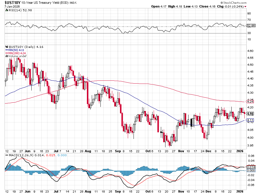Click the 4.24 red MA price tag
The image size is (259, 194).
(x=249, y=101)
